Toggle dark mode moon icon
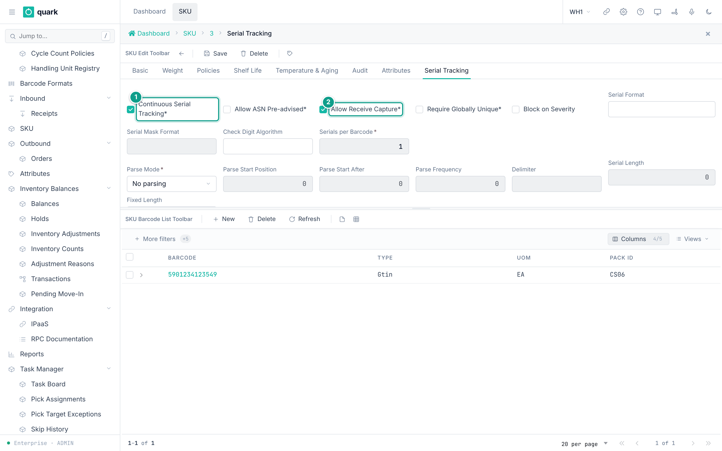The height and width of the screenshot is (451, 722). coord(708,12)
